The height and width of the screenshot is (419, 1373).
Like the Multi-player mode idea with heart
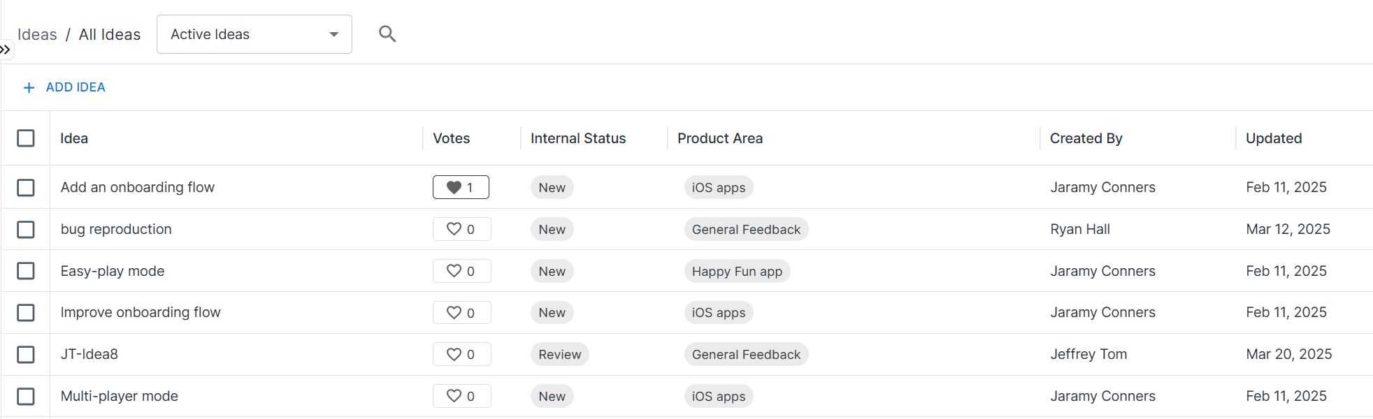[454, 396]
